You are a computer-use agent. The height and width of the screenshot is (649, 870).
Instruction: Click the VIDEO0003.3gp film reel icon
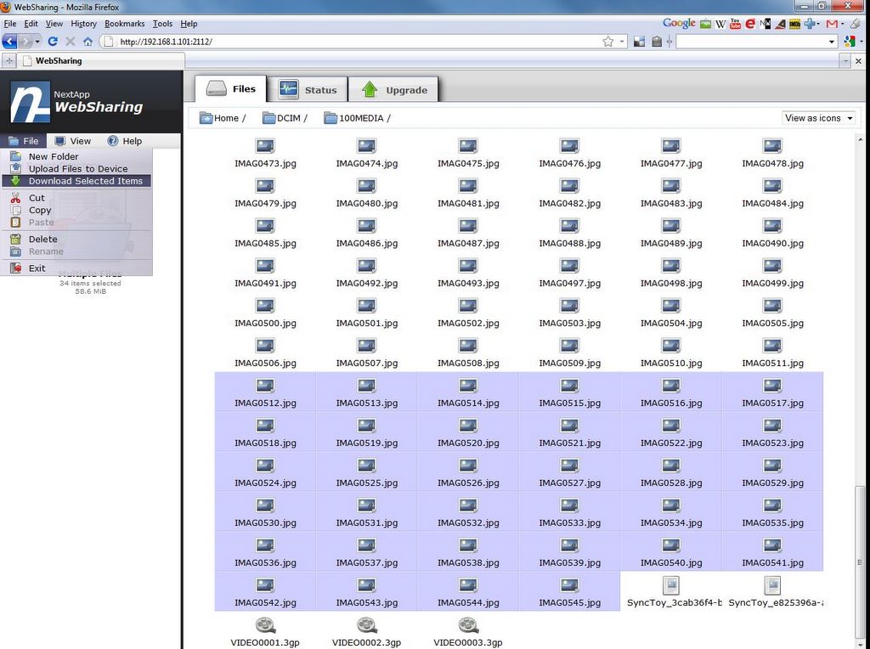point(468,625)
